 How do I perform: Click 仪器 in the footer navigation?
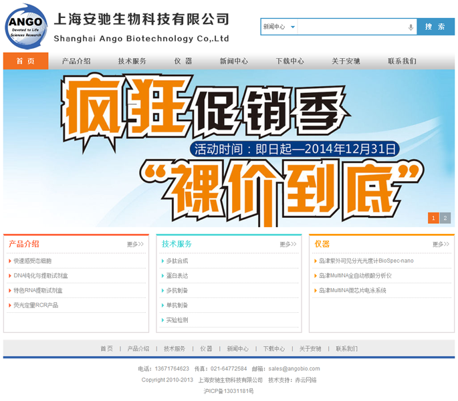tap(206, 348)
